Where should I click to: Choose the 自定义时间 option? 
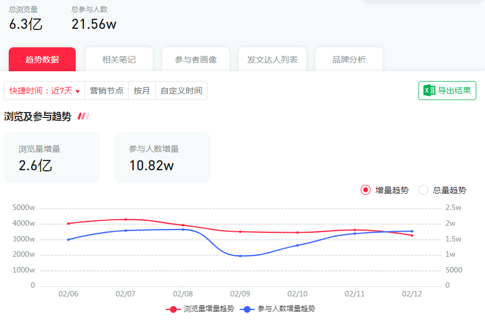click(181, 91)
